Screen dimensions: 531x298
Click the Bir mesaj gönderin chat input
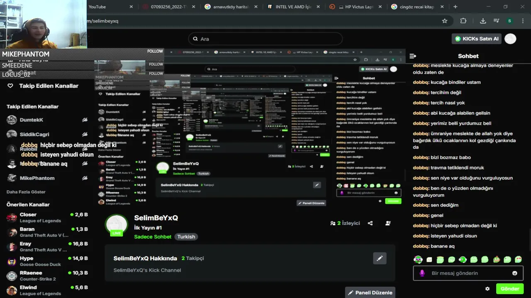coord(468,273)
